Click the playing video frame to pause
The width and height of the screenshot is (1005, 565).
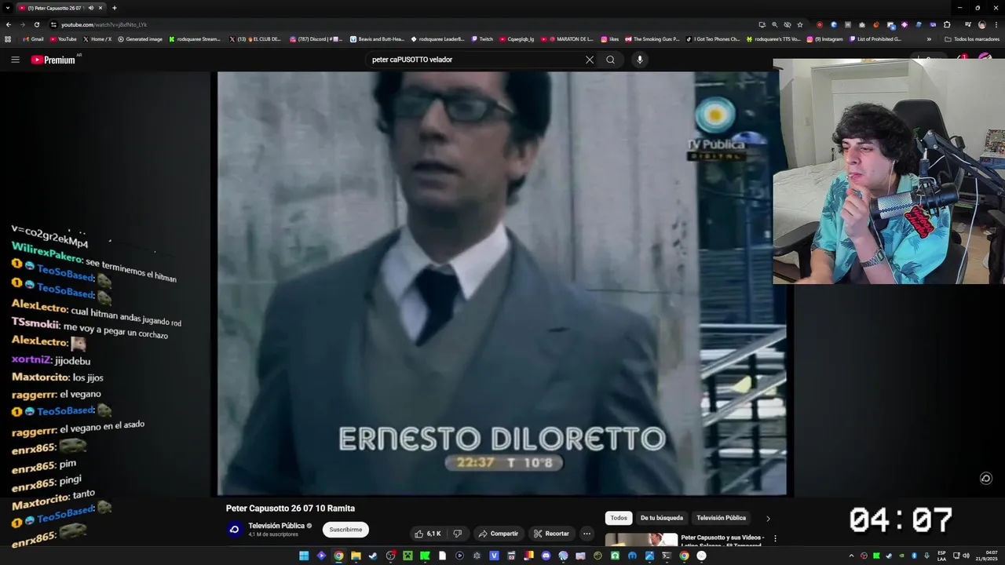502,283
